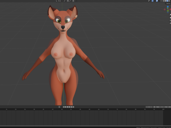Toggle the preview range clock icon
This screenshot has height=128, width=171.
(154, 107)
